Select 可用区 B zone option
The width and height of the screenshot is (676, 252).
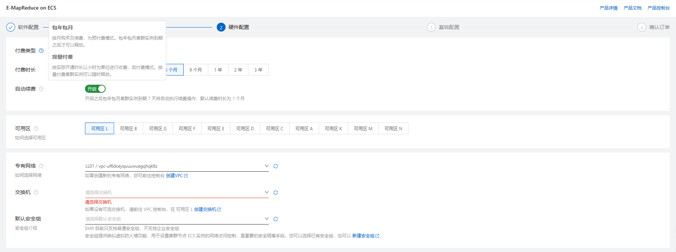128,128
